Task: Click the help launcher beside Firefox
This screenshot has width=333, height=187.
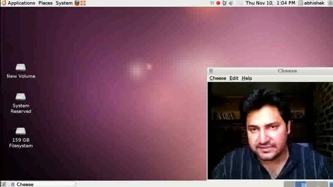Action: click(83, 3)
